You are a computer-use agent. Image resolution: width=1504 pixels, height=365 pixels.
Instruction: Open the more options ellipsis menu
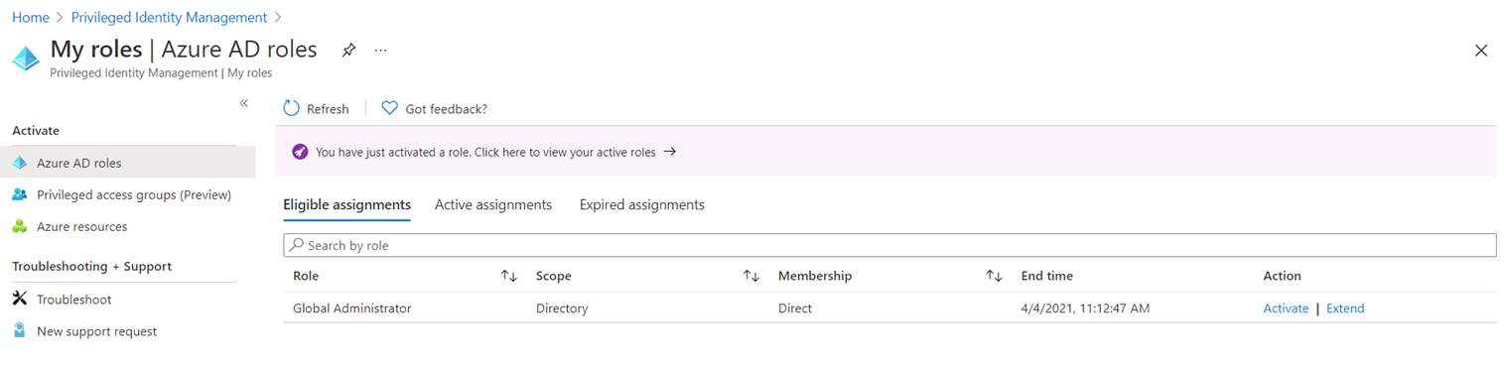click(x=380, y=50)
